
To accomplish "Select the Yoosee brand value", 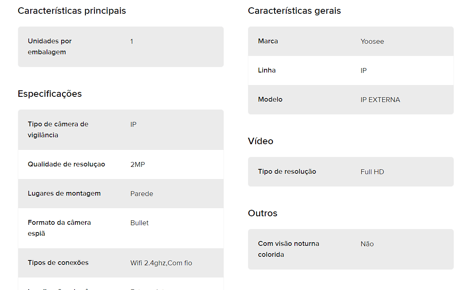I will [372, 42].
